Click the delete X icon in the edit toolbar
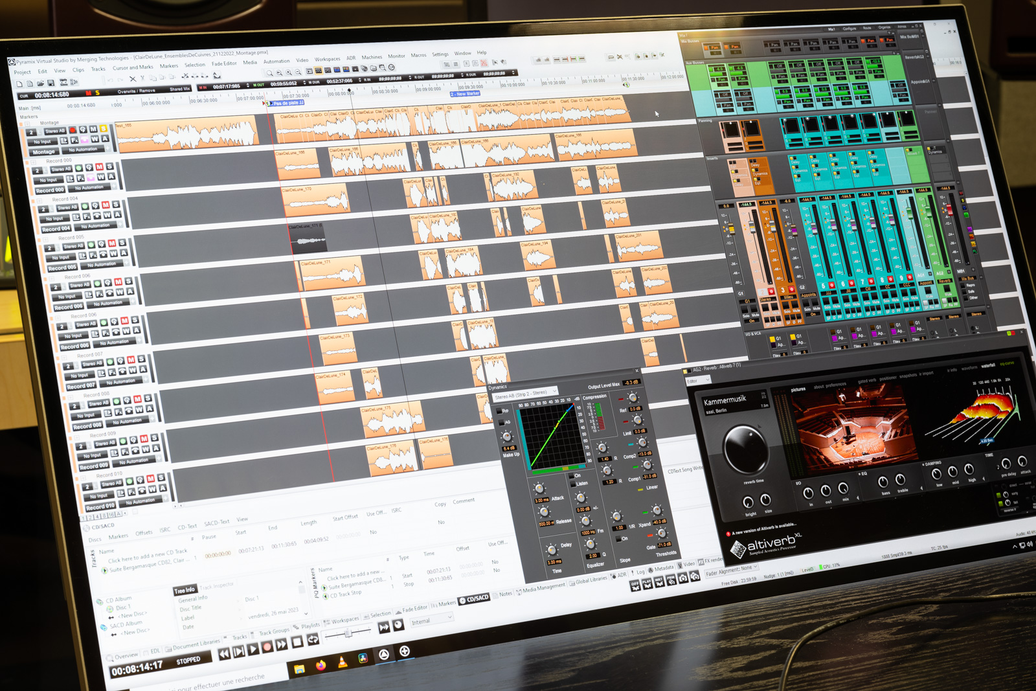Viewport: 1036px width, 691px height. (133, 79)
